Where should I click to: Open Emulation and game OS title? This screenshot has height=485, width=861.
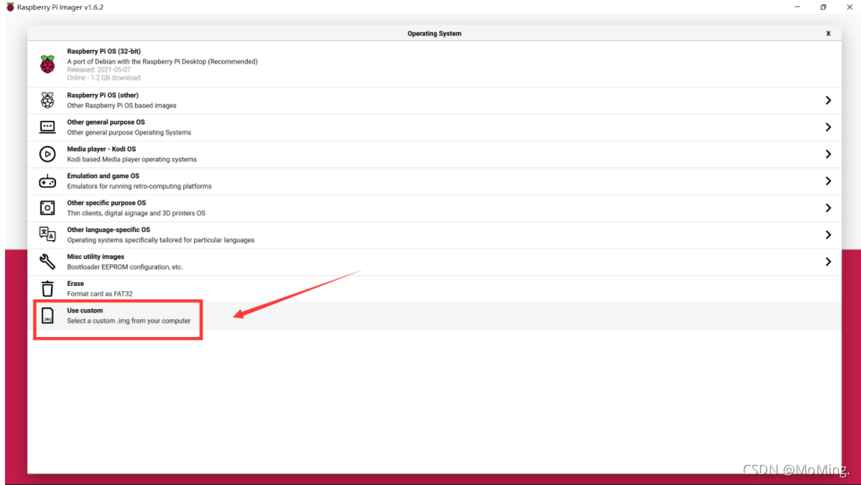point(103,176)
